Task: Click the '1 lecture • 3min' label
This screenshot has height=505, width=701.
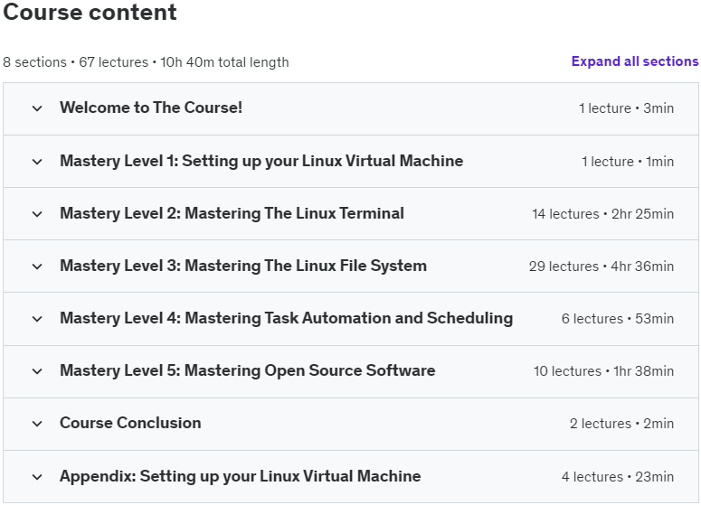Action: pos(626,108)
